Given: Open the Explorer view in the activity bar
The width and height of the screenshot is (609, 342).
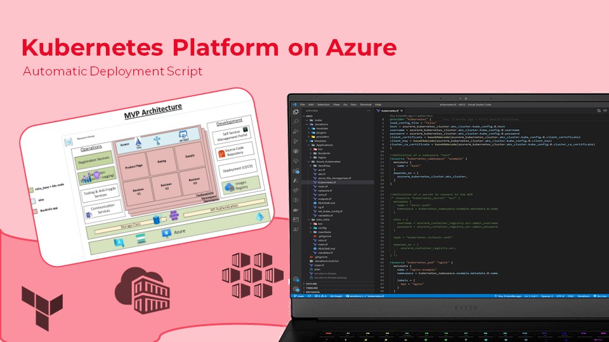Looking at the screenshot, I should (296, 112).
